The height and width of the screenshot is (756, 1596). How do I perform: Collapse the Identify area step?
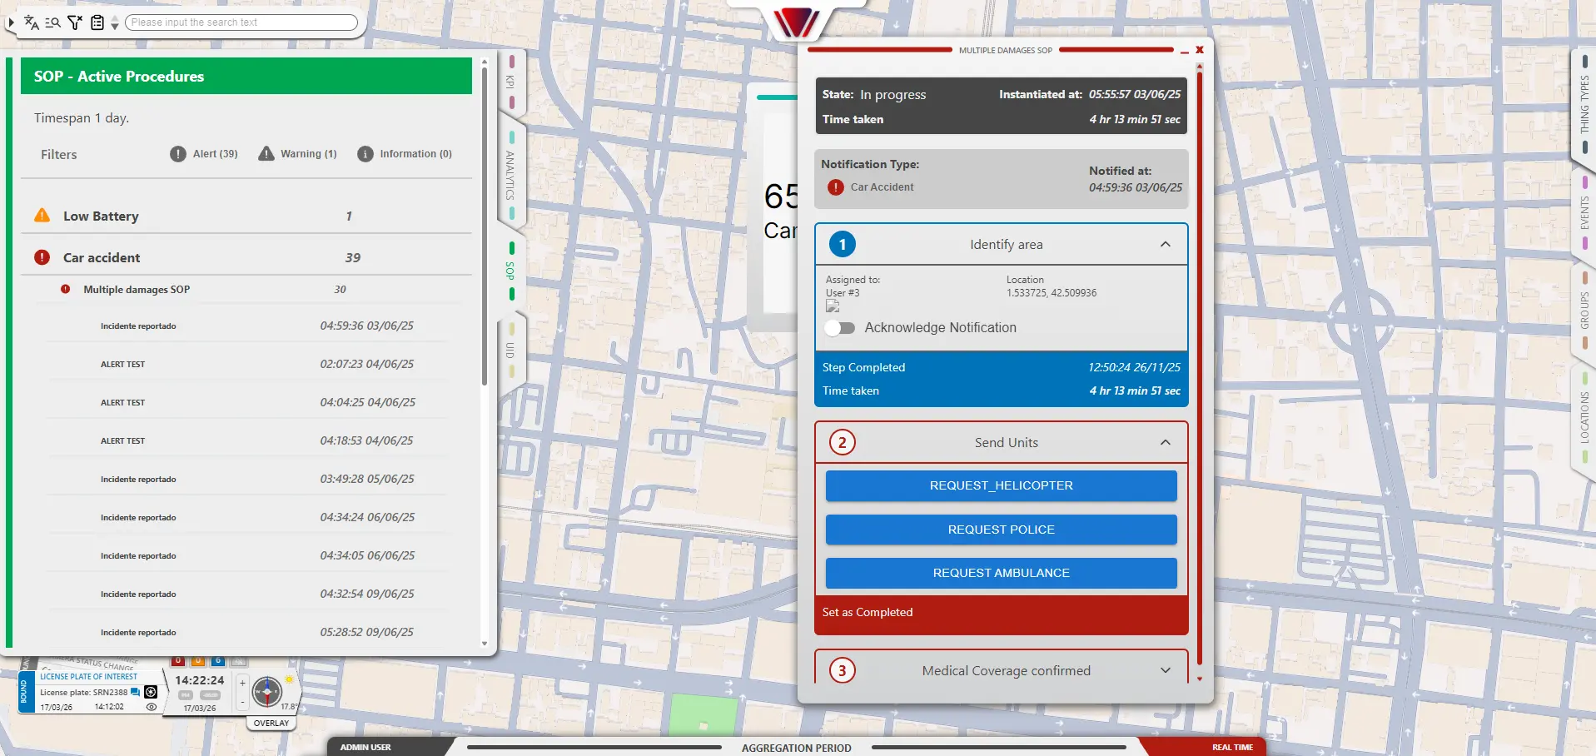click(1165, 245)
